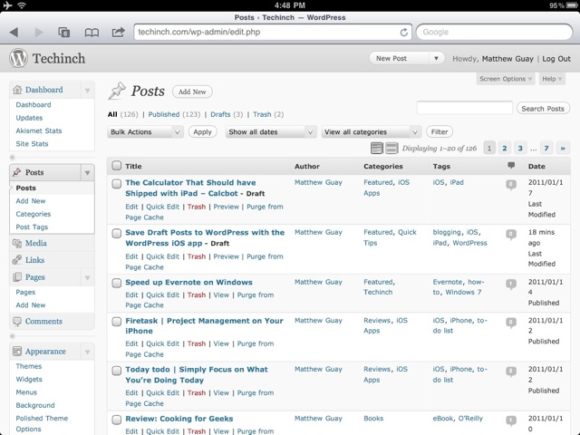Check Speed up Evernote post checkbox
The width and height of the screenshot is (580, 435).
coord(117,284)
